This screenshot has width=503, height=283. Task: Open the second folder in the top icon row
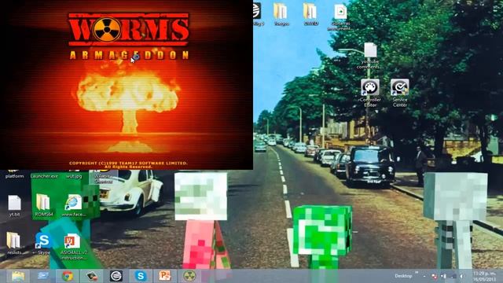[310, 14]
